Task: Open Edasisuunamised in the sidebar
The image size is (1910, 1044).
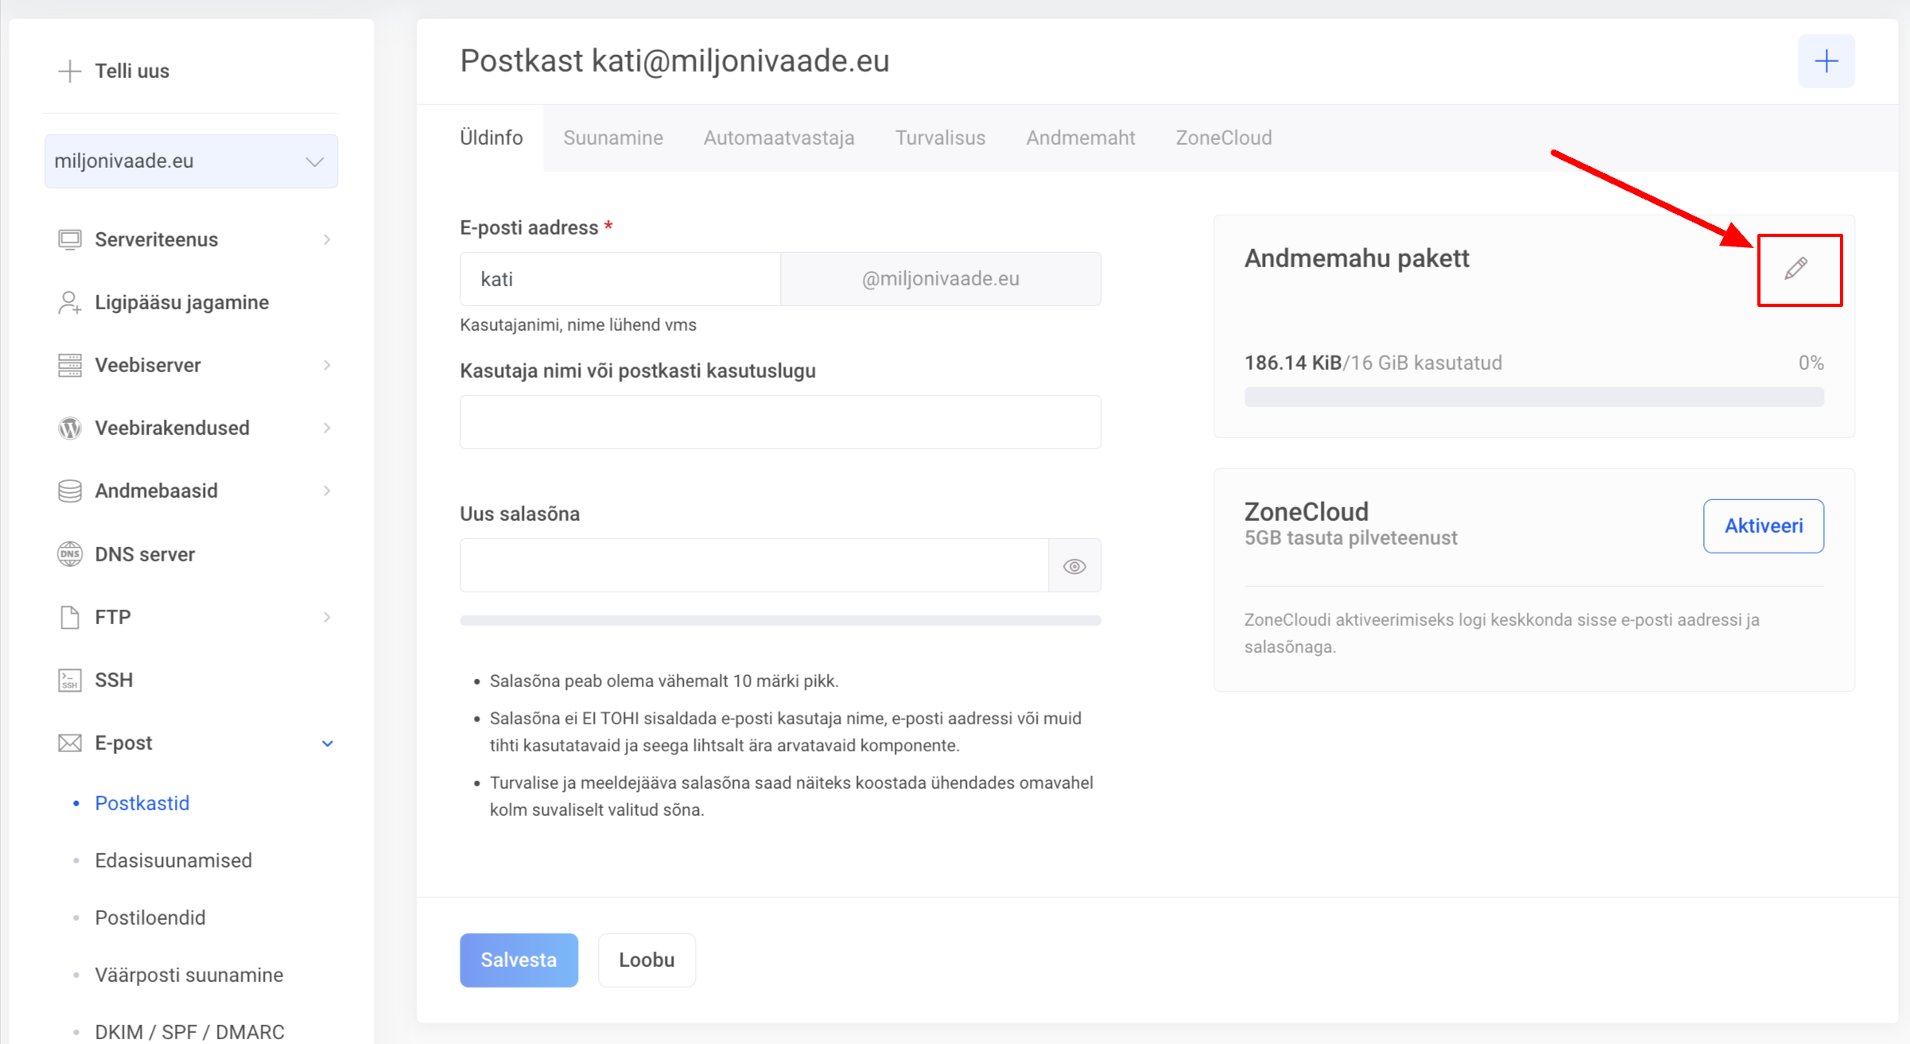Action: pyautogui.click(x=173, y=860)
